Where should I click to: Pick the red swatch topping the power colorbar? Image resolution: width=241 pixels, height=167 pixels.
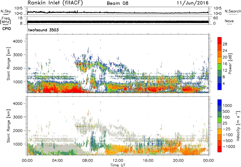(x=220, y=40)
